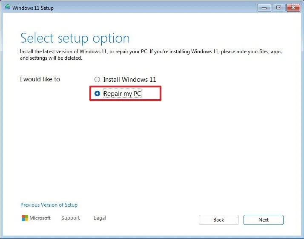304x239 pixels.
Task: Open the Support link
Action: [x=71, y=218]
